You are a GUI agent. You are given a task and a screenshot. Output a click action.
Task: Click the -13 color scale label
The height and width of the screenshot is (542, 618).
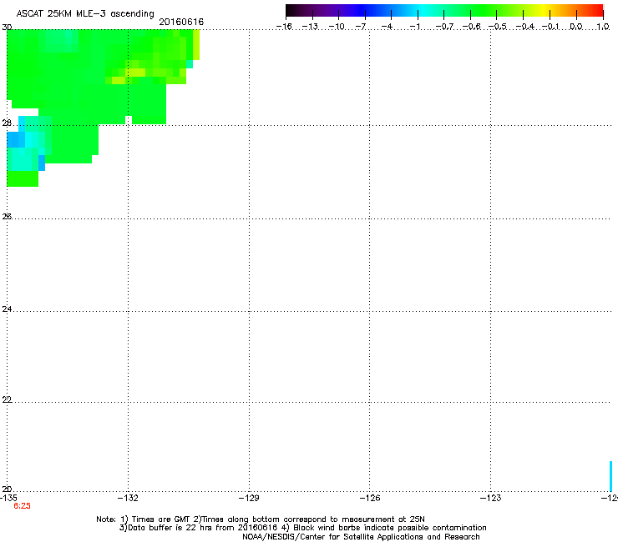coord(310,27)
